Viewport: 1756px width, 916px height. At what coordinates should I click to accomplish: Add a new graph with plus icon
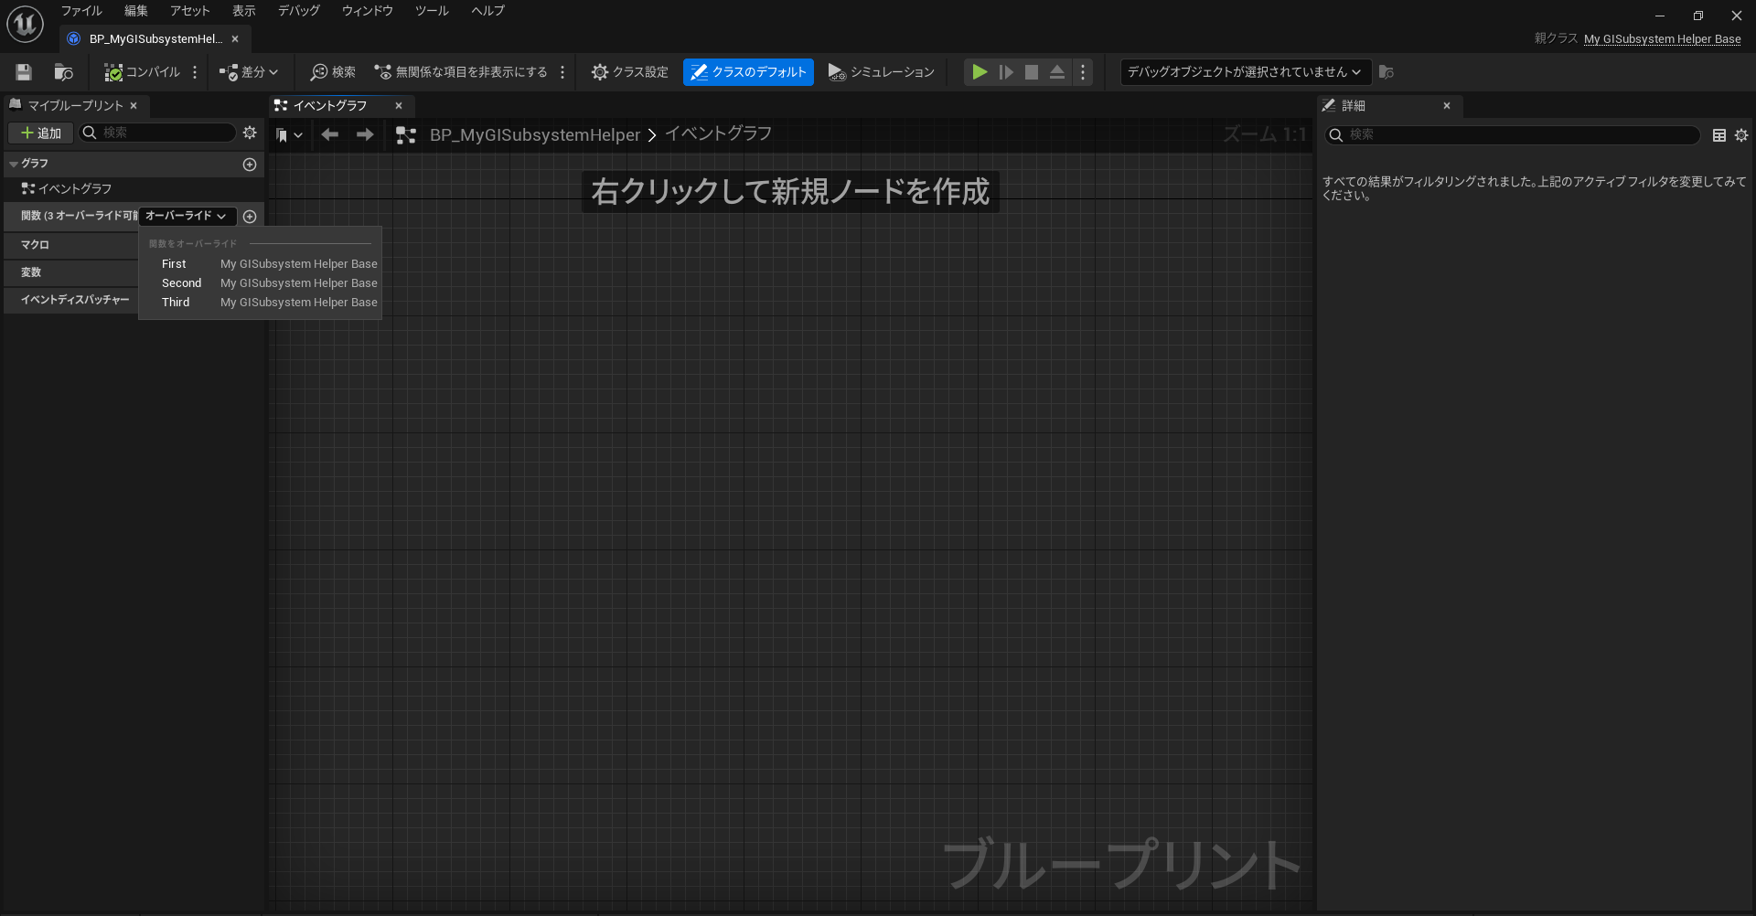250,165
